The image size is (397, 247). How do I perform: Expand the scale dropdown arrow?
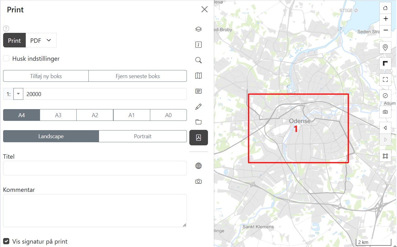point(18,94)
